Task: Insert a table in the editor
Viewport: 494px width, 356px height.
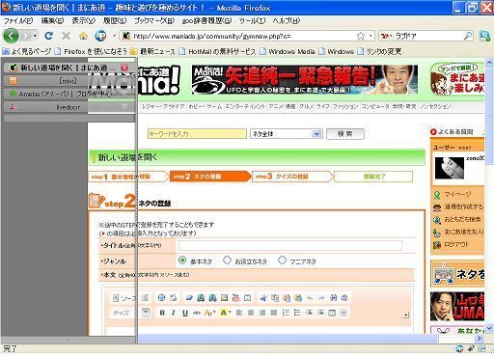Action: (x=332, y=313)
